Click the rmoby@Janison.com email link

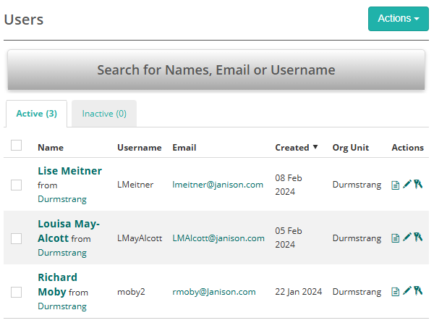214,292
